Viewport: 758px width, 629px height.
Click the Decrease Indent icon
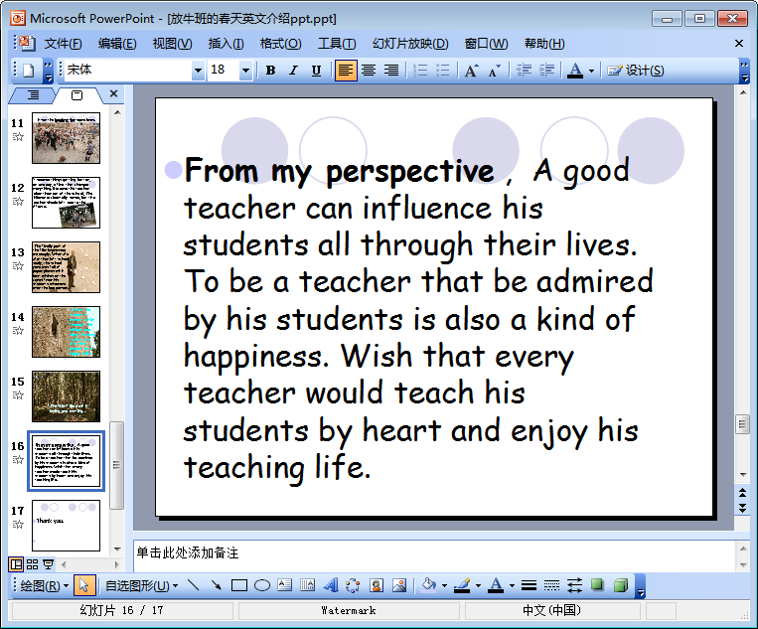click(524, 71)
